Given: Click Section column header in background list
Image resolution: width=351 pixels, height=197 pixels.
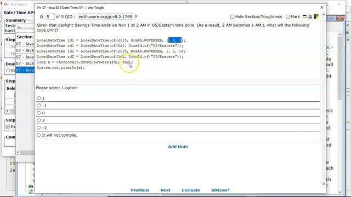Looking at the screenshot, I should [25, 37].
